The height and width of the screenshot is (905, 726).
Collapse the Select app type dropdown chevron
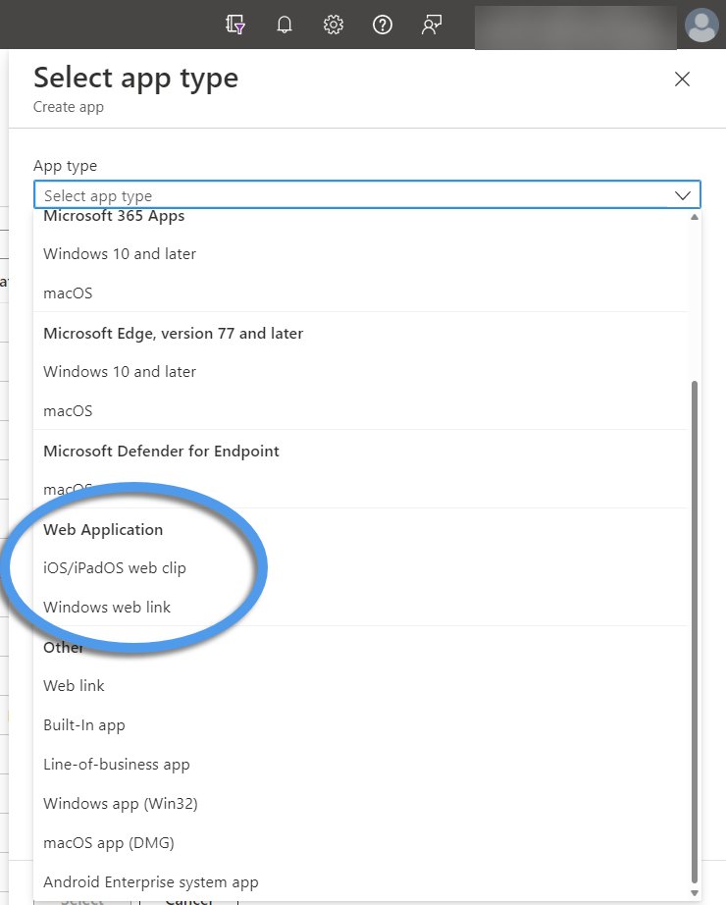683,195
